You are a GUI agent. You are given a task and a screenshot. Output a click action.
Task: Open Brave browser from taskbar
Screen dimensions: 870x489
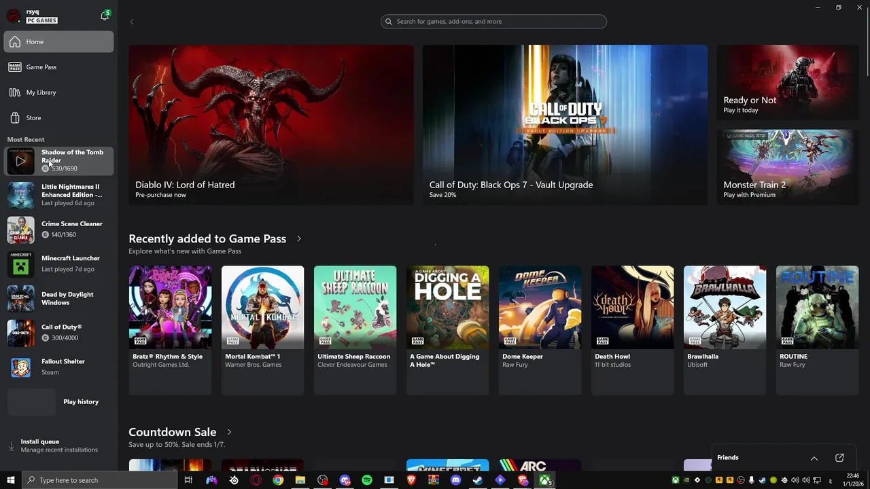click(x=411, y=480)
